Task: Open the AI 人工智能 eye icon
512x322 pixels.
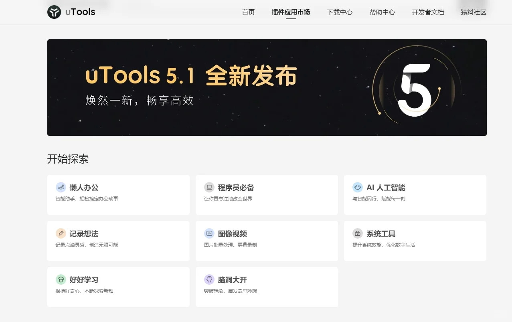Action: pyautogui.click(x=358, y=187)
